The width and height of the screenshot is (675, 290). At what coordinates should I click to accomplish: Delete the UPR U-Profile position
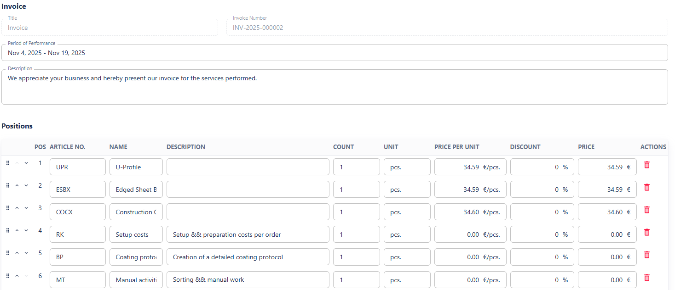(x=646, y=165)
